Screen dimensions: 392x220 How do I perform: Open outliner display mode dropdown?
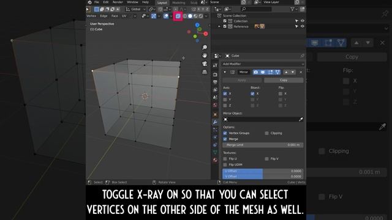pos(227,9)
